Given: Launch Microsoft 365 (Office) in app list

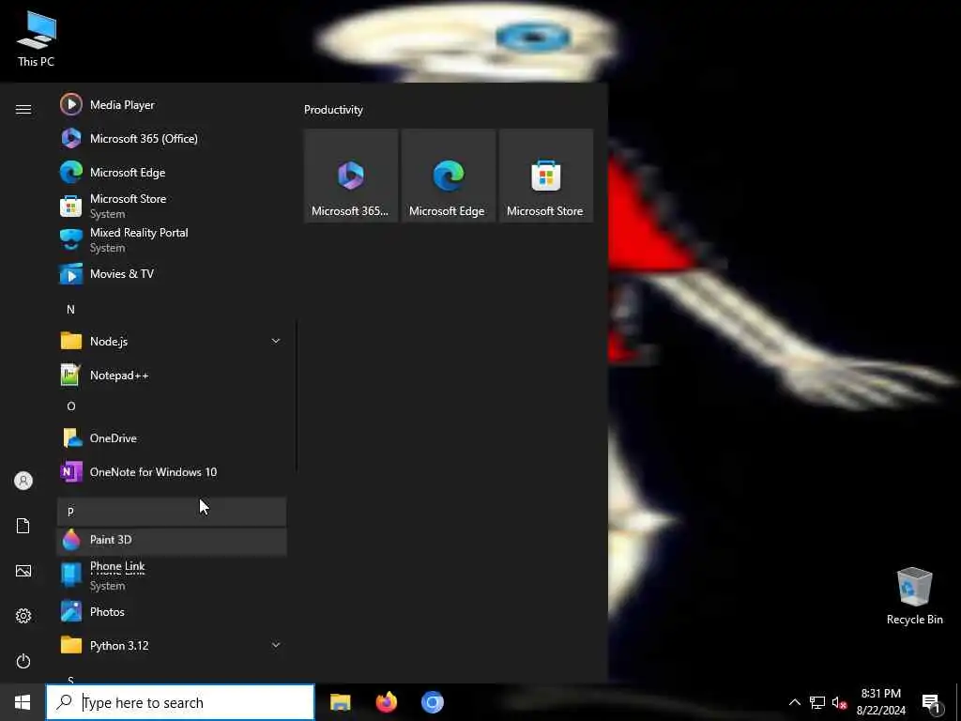Looking at the screenshot, I should [x=172, y=139].
